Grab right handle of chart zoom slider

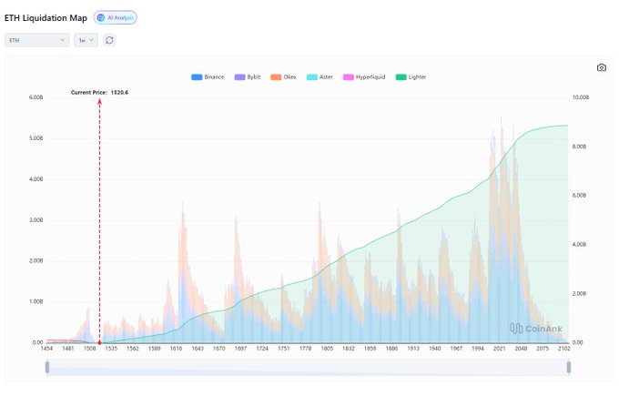click(569, 367)
